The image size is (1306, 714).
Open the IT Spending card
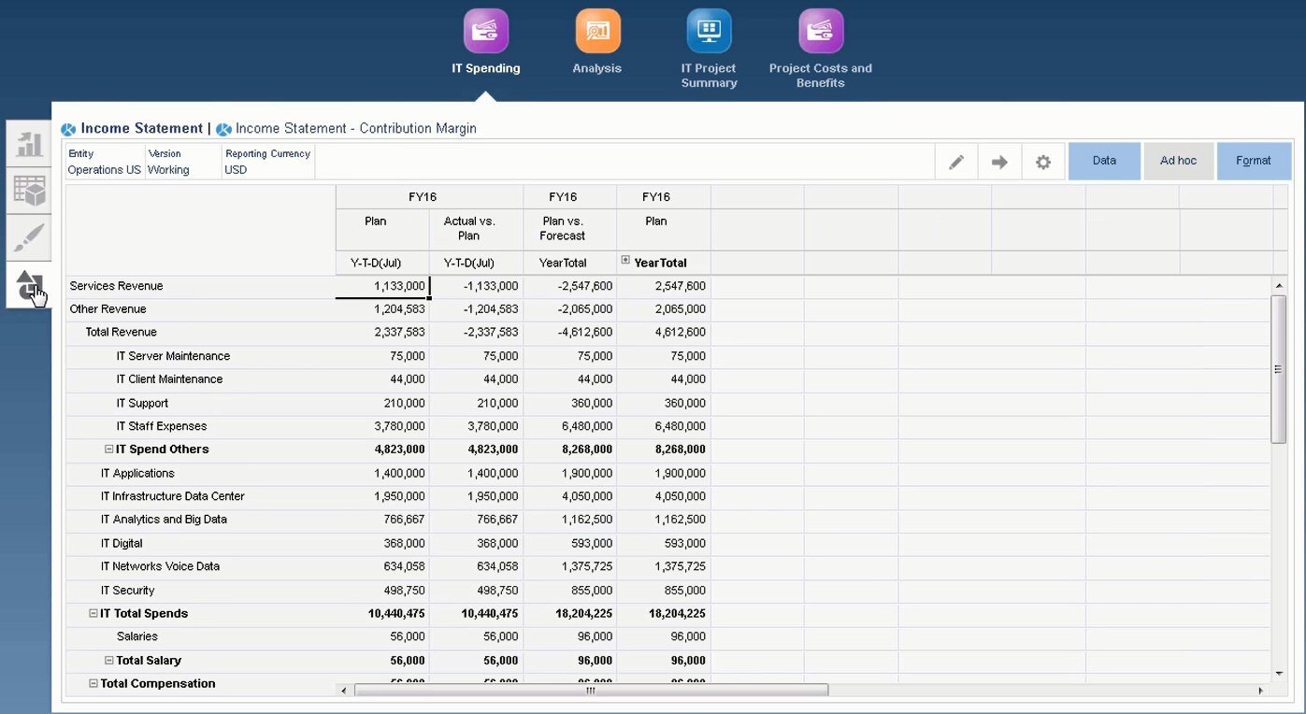(485, 32)
